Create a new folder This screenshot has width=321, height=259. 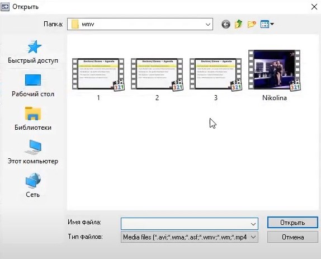point(252,25)
